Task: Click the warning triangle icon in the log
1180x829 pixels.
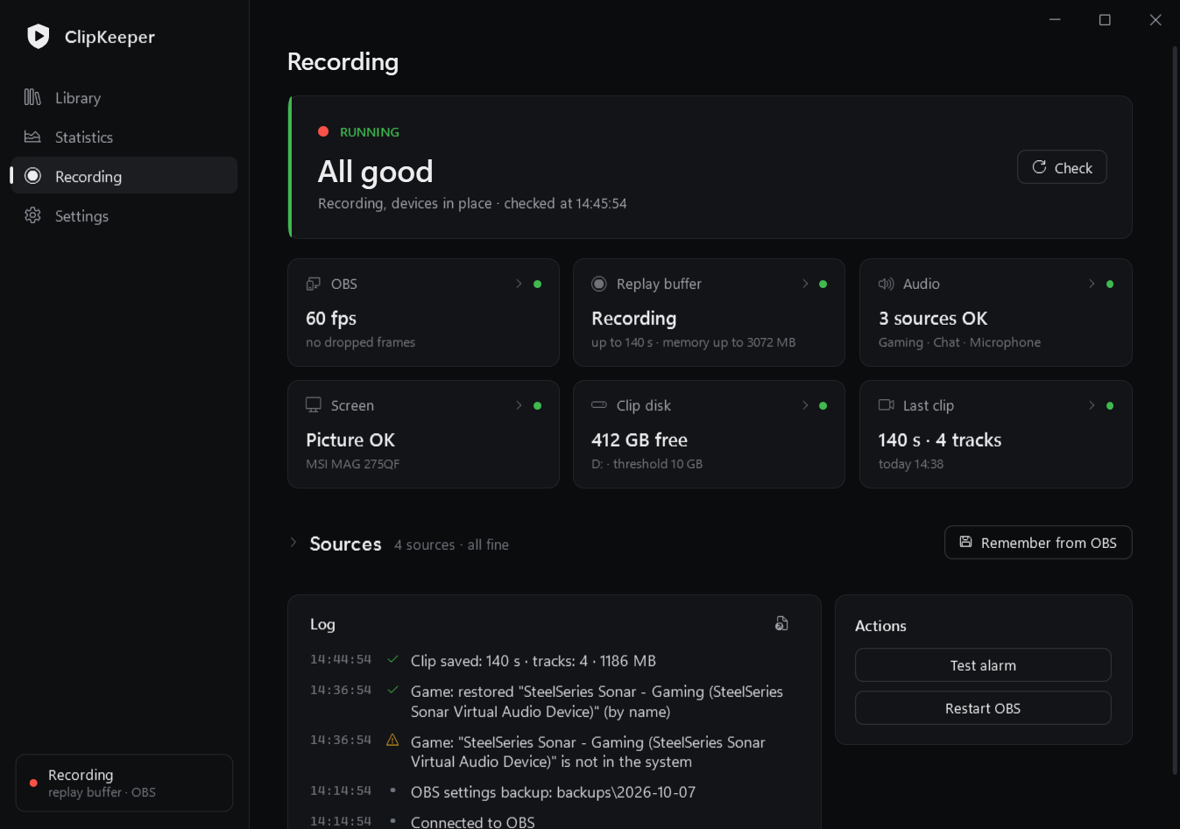Action: [392, 740]
